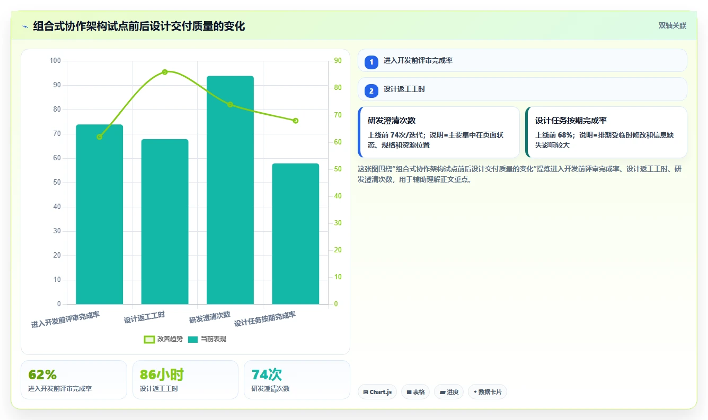Toggle the 当前表现 legend entry
Image resolution: width=708 pixels, height=420 pixels.
pyautogui.click(x=207, y=339)
